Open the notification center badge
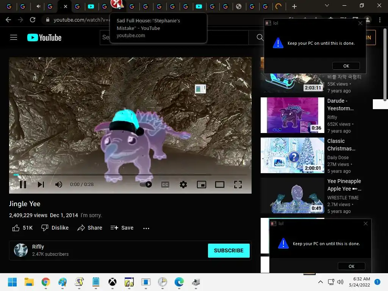 (x=377, y=282)
